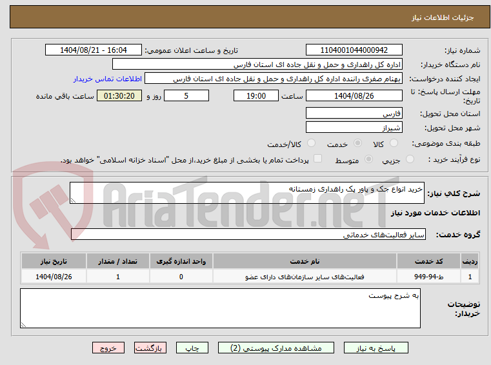Viewport: 491px width, 365px height.
Task: Click the ساعت باقی مانده label
Action: 65,96
